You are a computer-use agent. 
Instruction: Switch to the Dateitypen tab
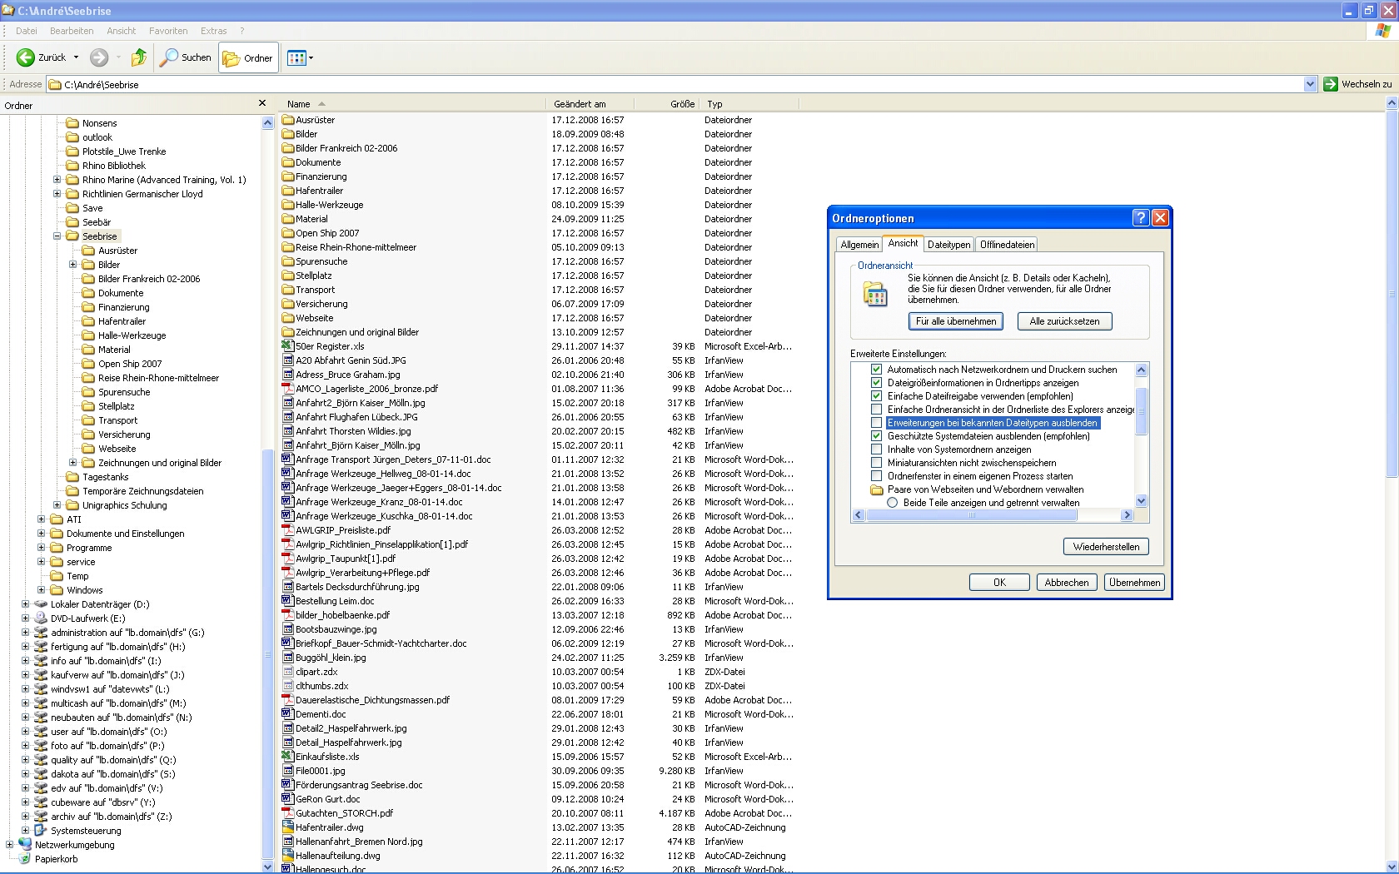tap(948, 245)
